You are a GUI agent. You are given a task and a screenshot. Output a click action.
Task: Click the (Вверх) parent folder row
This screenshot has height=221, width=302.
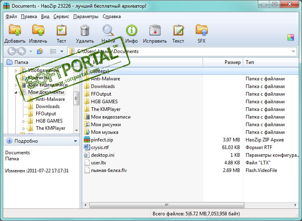(191, 71)
